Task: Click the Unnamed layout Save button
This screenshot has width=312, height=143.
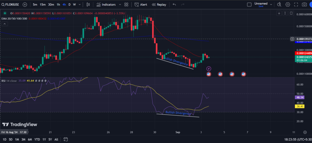Action: (261, 6)
